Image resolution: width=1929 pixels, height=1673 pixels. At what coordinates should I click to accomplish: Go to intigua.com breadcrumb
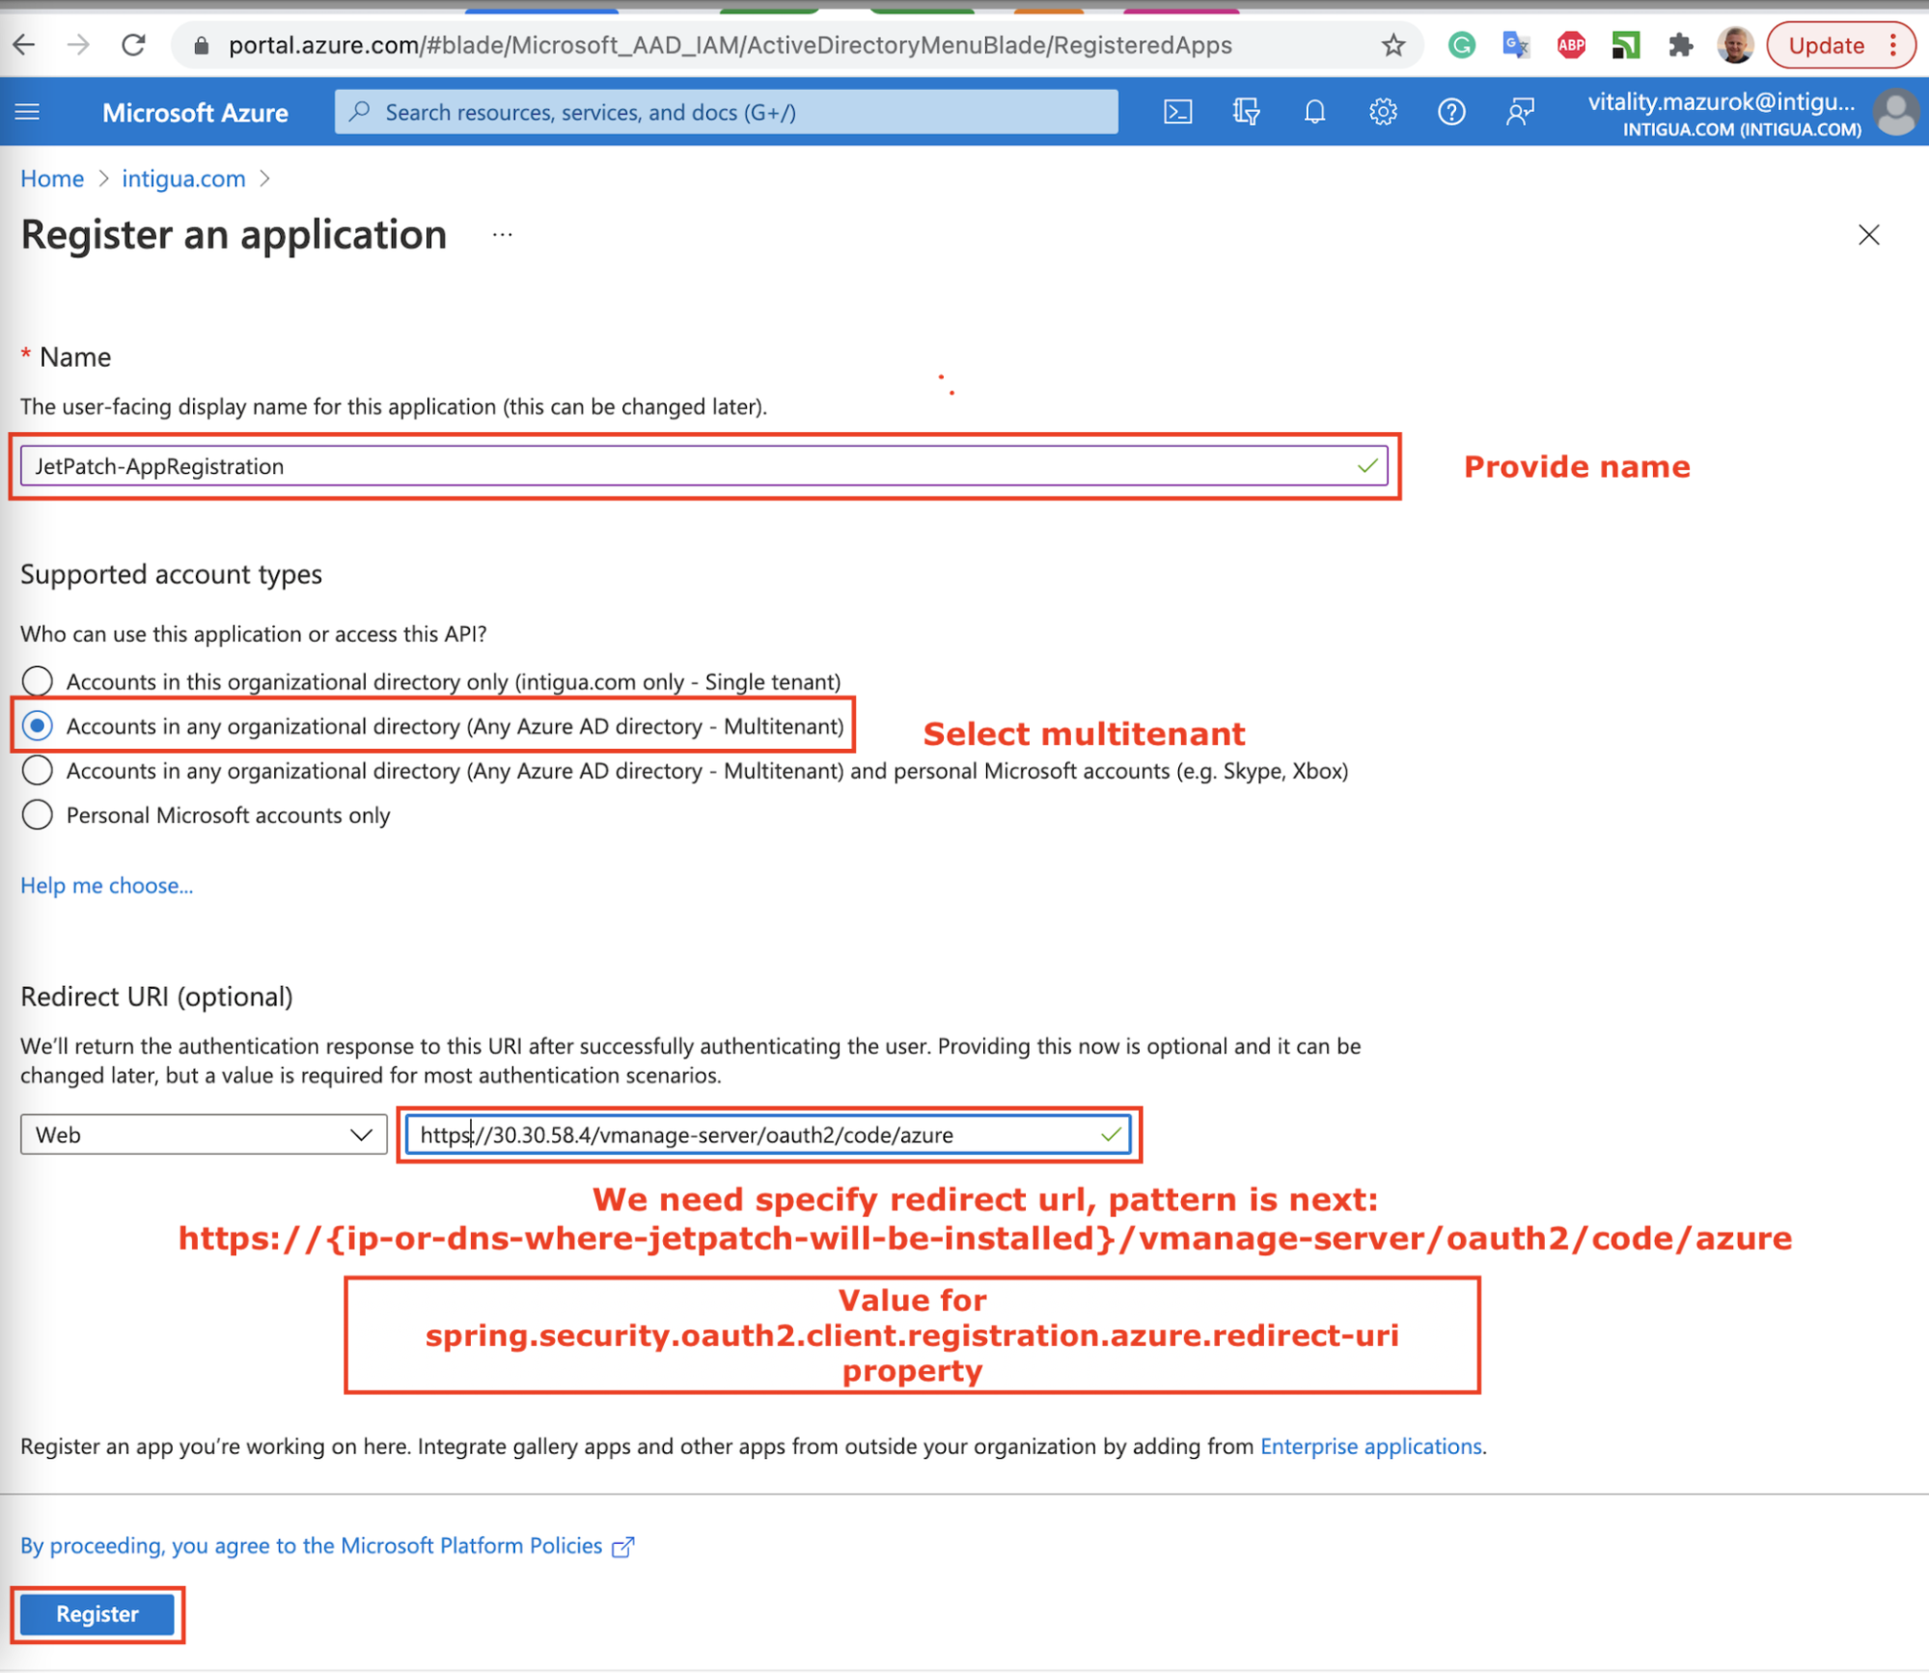tap(183, 178)
